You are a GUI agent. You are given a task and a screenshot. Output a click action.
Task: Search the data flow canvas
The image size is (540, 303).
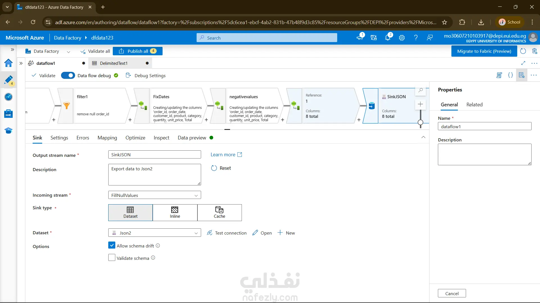(x=420, y=90)
